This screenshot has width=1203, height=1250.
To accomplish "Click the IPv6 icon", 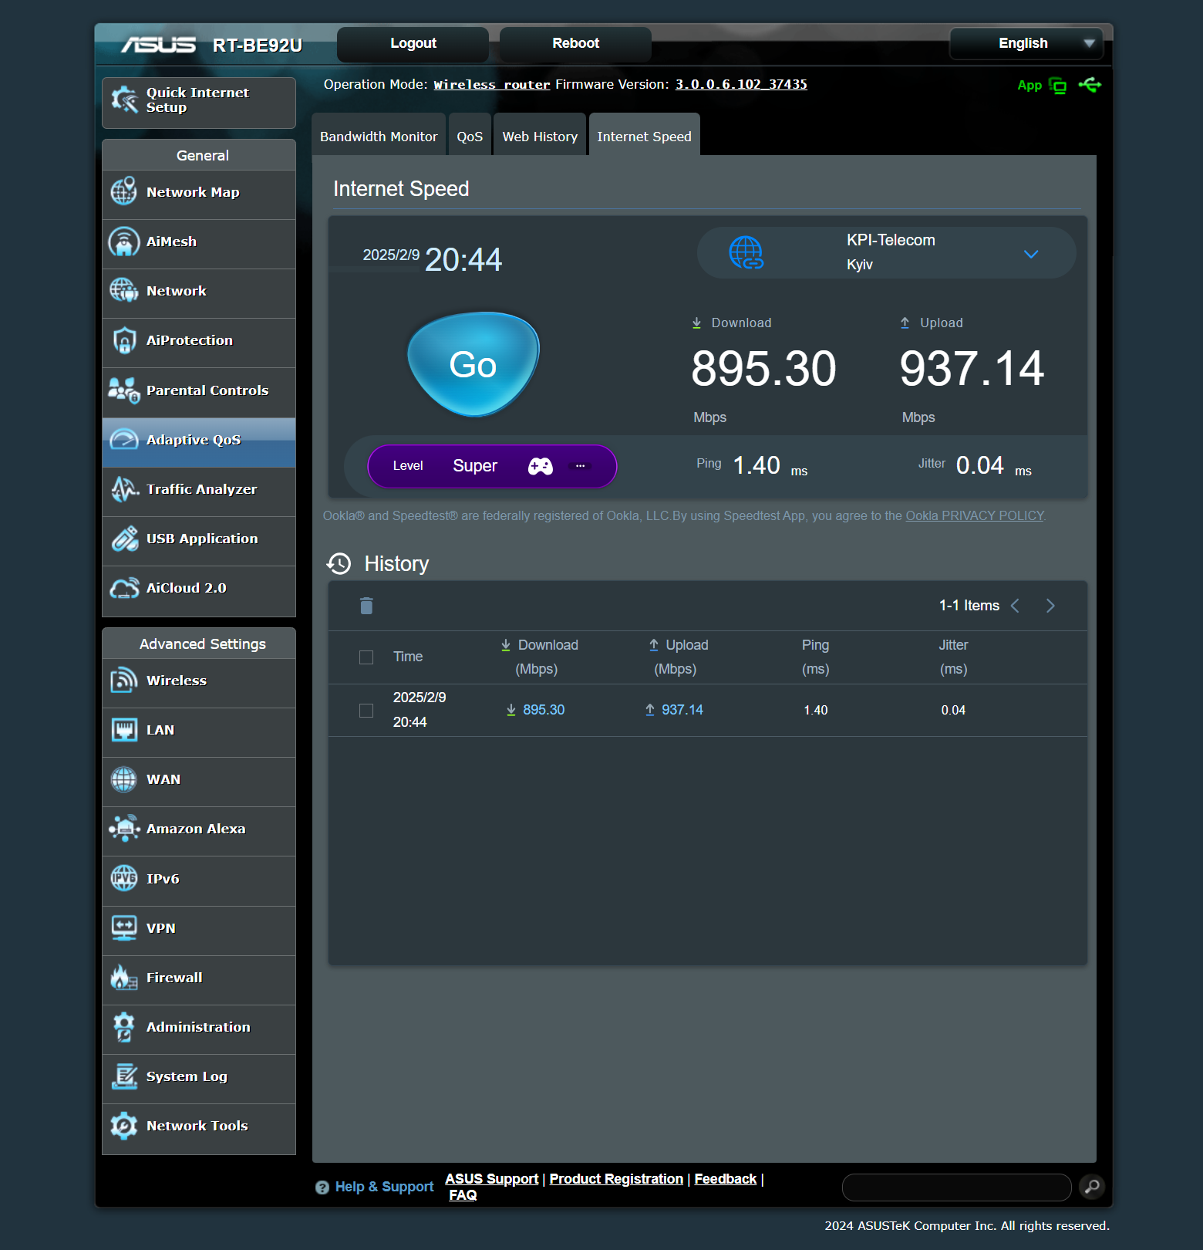I will 123,879.
